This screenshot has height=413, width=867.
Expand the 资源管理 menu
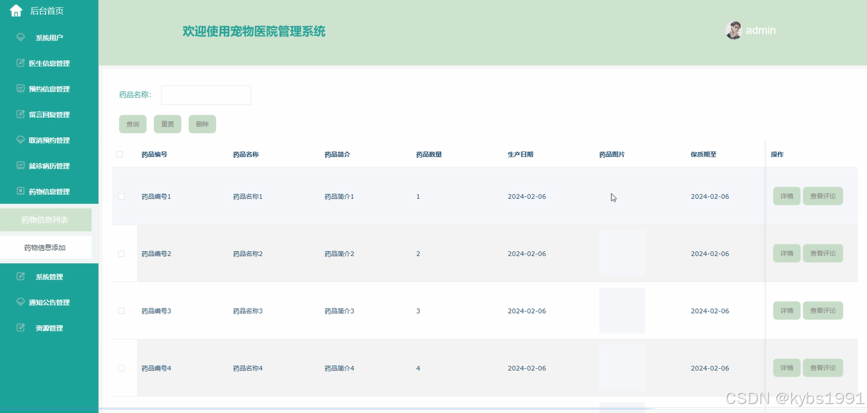coord(49,328)
